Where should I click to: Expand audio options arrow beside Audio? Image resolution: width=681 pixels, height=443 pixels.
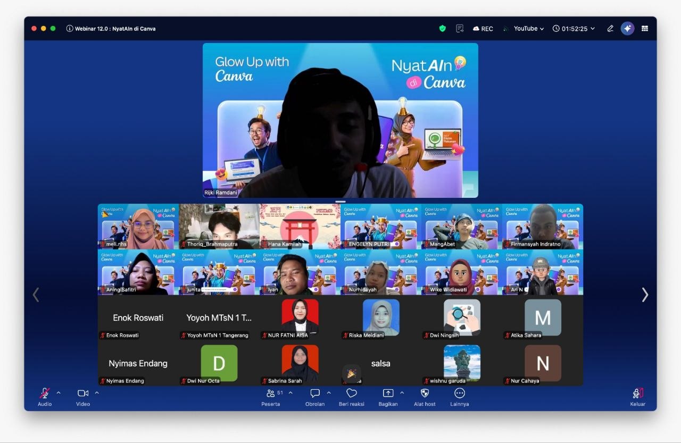point(59,393)
